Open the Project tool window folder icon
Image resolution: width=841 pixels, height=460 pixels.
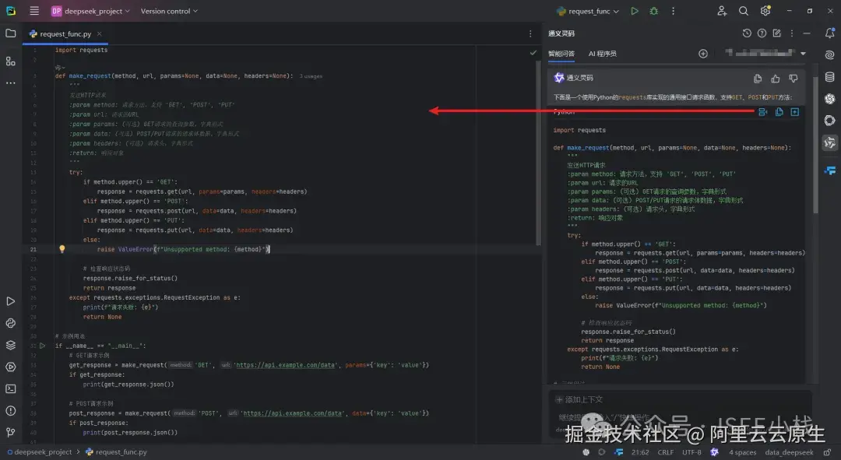[x=10, y=33]
